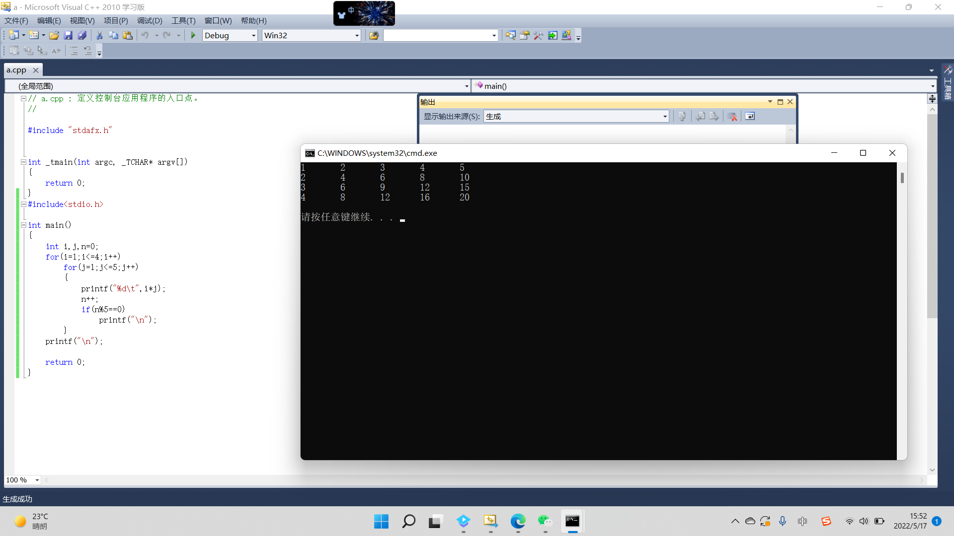Click the Open File folder icon
The width and height of the screenshot is (954, 536).
(54, 35)
